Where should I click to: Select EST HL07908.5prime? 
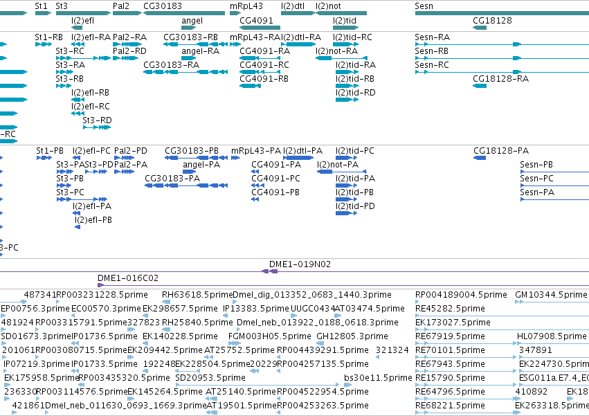point(552,336)
